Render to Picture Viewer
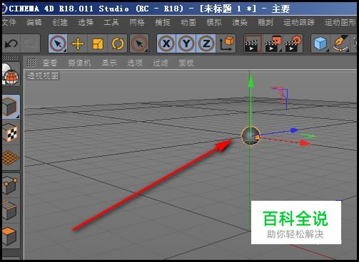Image resolution: width=359 pixels, height=262 pixels. click(273, 43)
